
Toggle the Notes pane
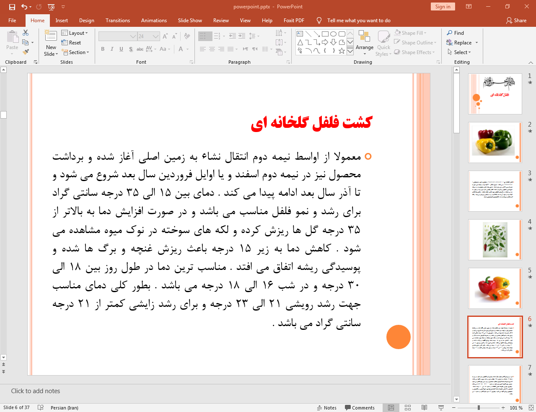tap(326, 407)
